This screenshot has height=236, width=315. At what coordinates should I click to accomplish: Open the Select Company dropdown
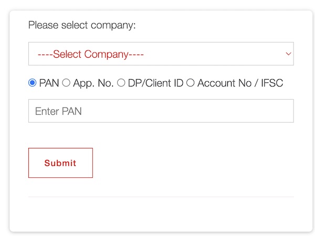[x=161, y=54]
